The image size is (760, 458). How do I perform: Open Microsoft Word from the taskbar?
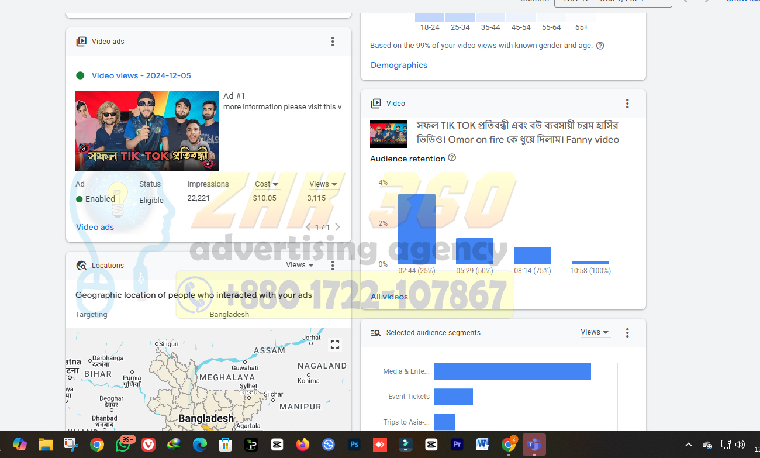(x=482, y=445)
